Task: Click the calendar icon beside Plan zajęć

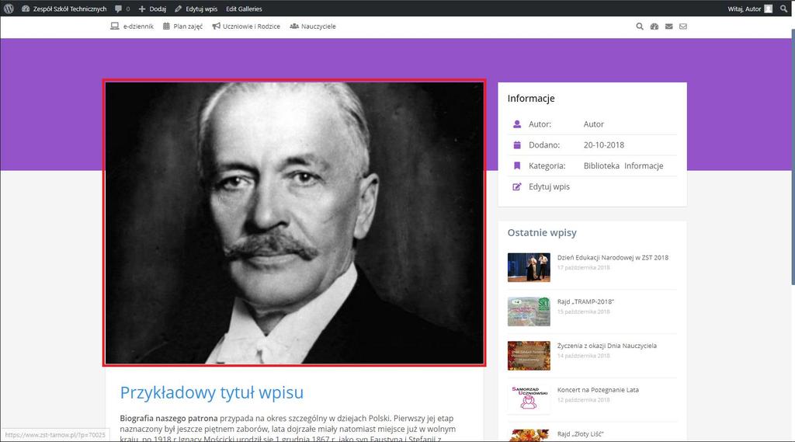Action: click(166, 26)
